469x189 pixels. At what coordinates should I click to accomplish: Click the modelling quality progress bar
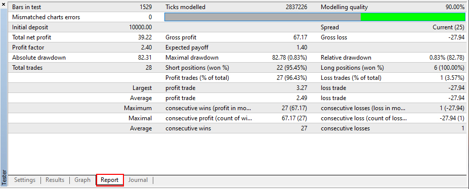click(315, 17)
